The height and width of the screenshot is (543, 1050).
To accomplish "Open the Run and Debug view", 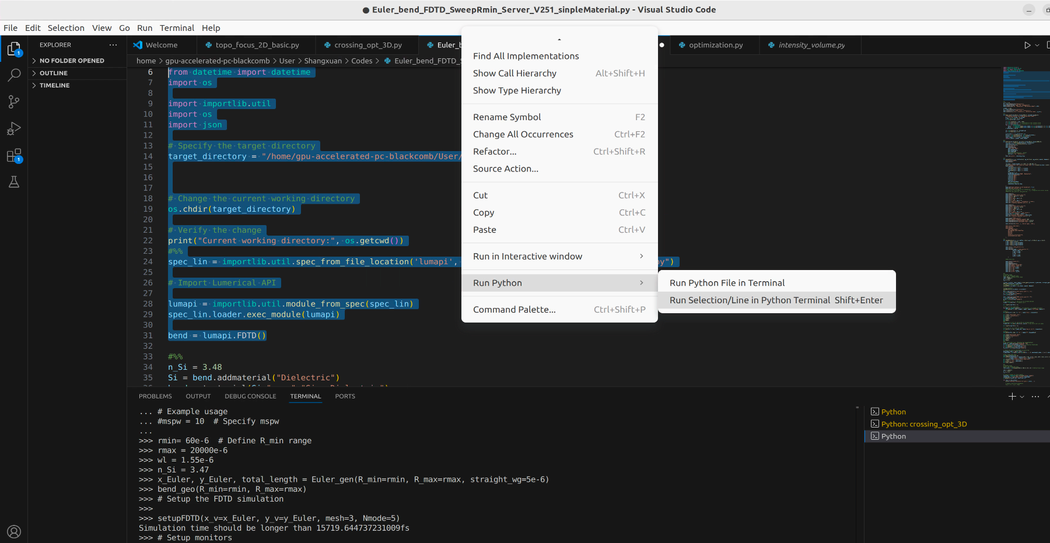I will pyautogui.click(x=14, y=129).
